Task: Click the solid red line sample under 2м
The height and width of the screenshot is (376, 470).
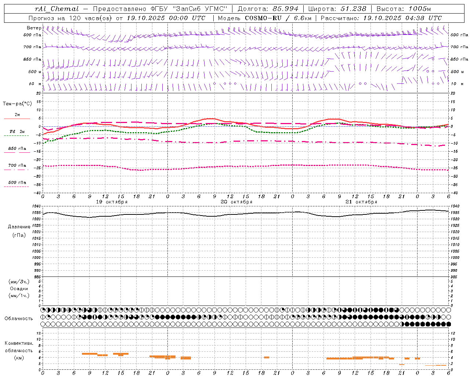Action: [x=17, y=119]
